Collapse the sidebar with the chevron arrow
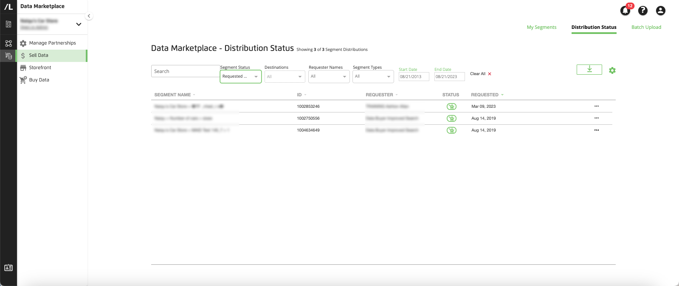This screenshot has height=286, width=679. [89, 16]
